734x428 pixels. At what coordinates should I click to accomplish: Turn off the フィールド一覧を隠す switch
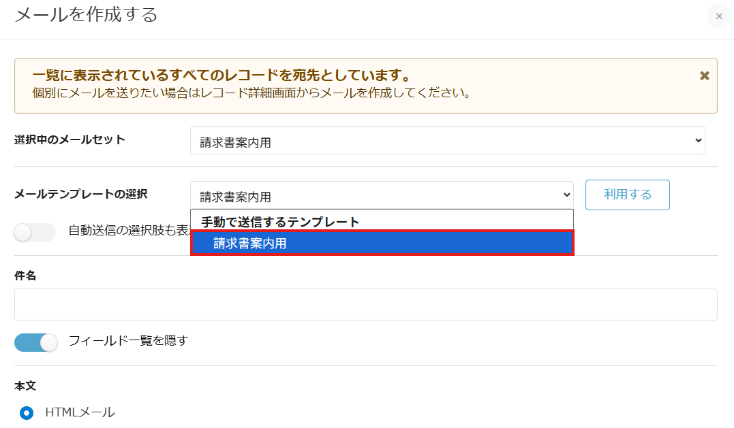click(x=36, y=342)
